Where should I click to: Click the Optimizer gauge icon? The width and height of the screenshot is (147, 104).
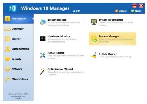tap(7, 29)
